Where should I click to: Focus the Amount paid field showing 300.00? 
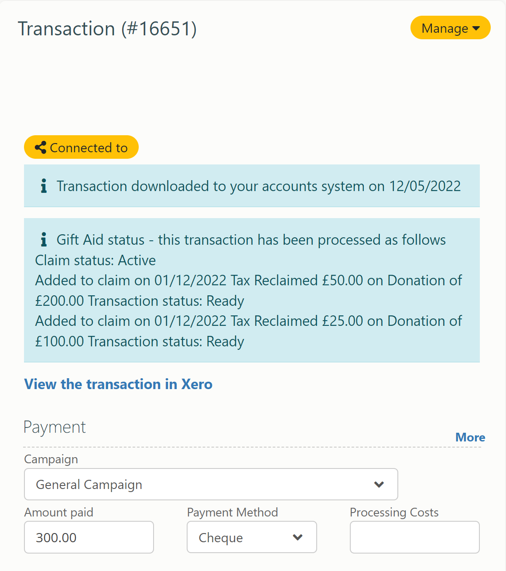point(89,537)
